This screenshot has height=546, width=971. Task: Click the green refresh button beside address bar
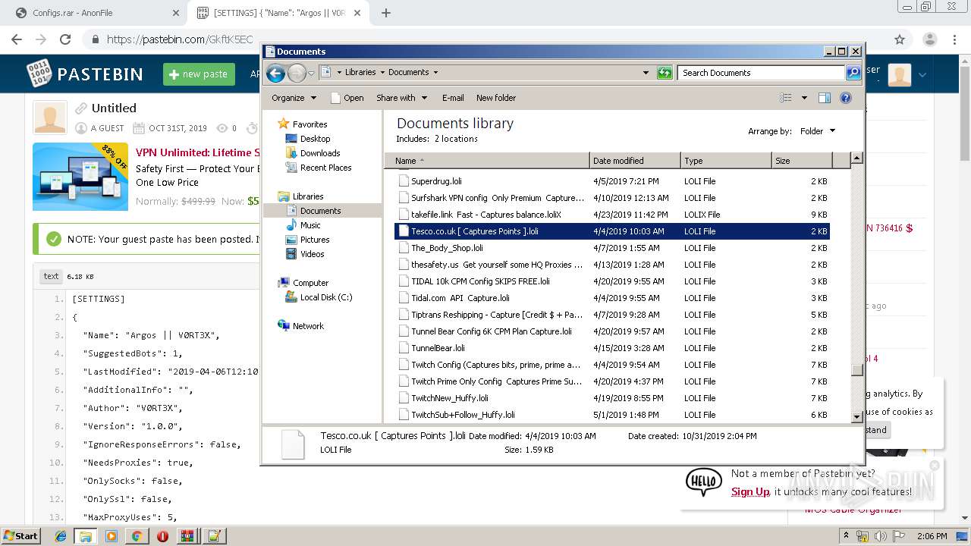pos(665,73)
